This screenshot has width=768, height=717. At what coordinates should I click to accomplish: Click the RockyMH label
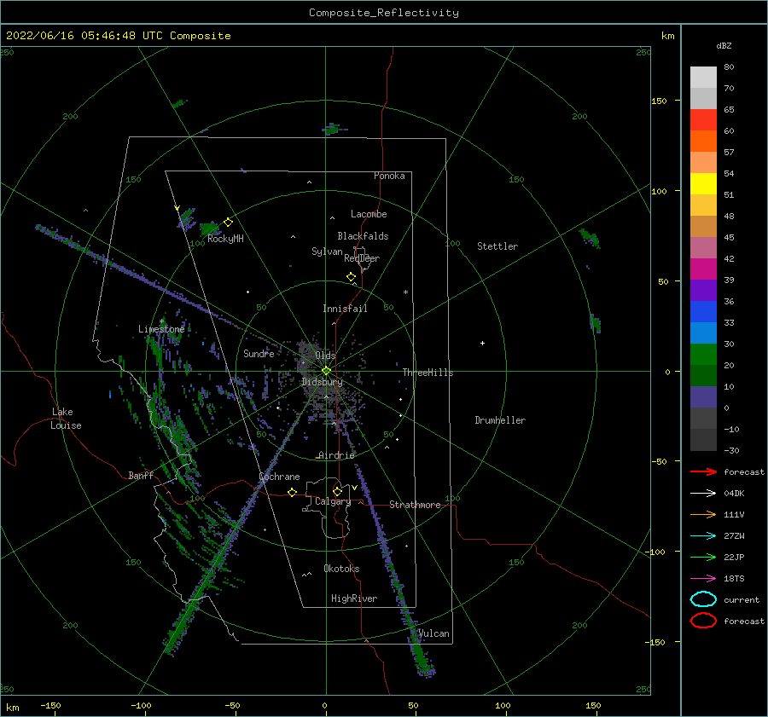pyautogui.click(x=225, y=239)
